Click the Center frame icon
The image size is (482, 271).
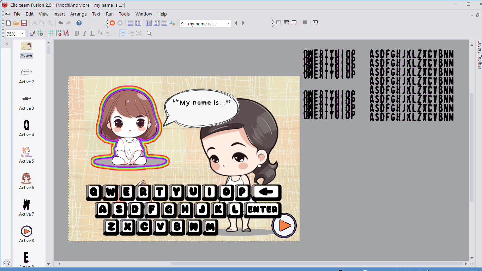click(139, 33)
